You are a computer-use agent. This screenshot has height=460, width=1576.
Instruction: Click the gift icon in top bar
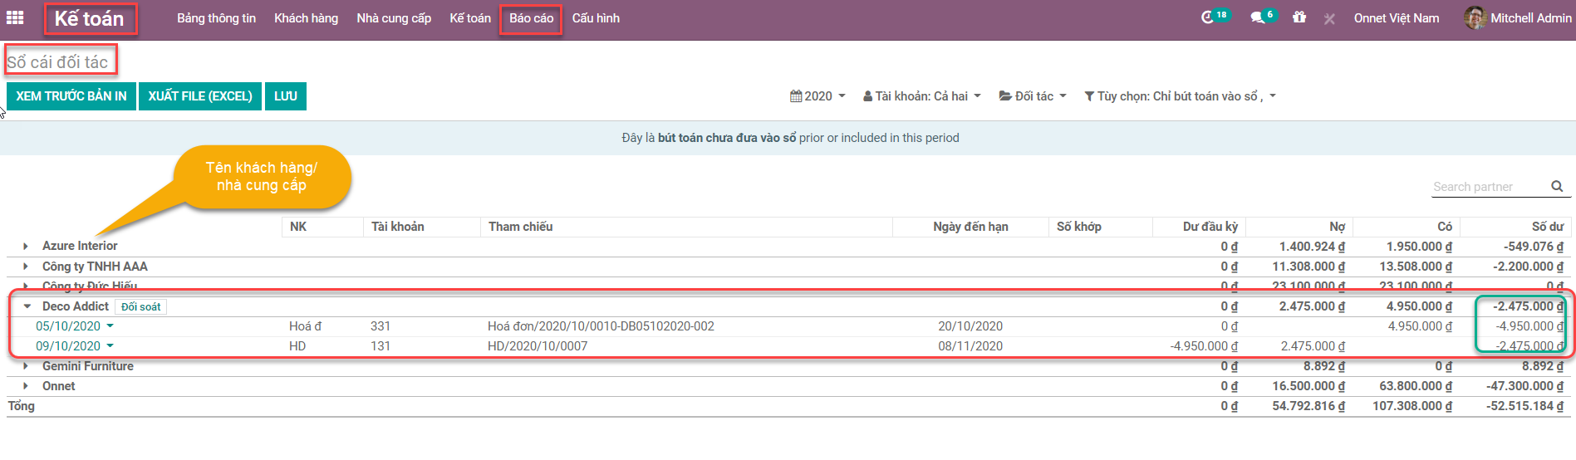tap(1299, 17)
